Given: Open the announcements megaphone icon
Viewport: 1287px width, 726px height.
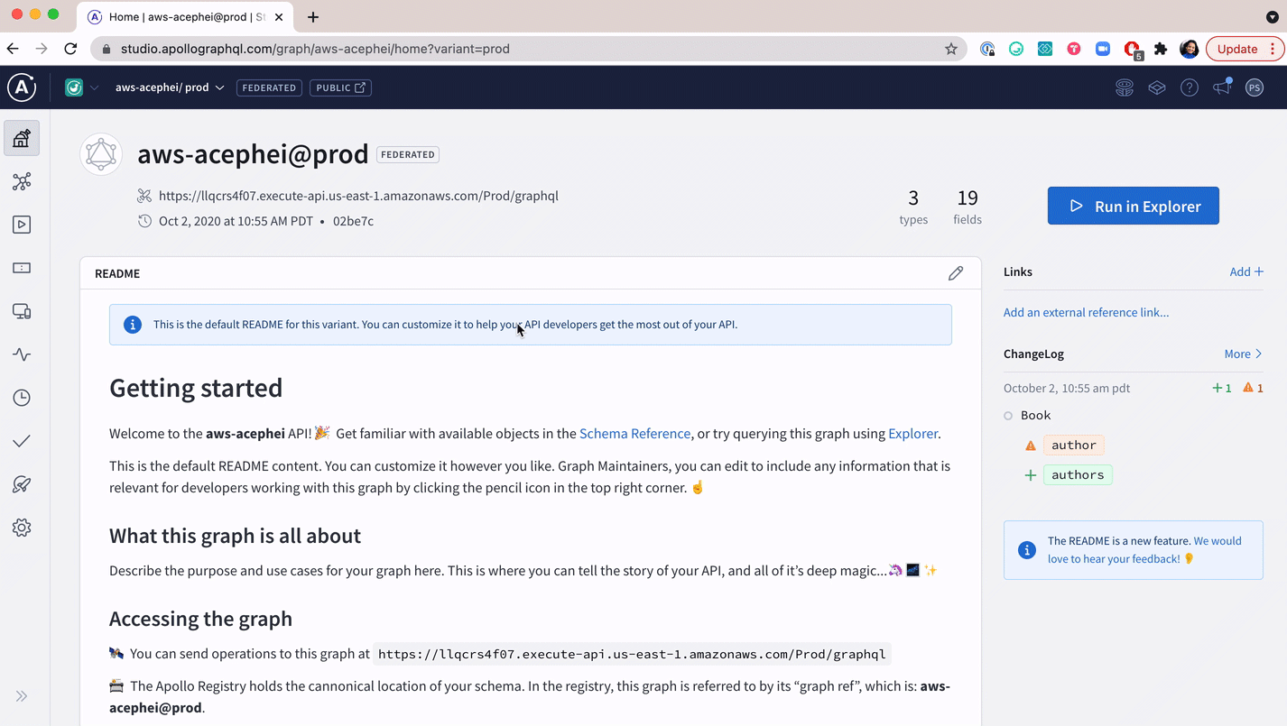Looking at the screenshot, I should (x=1222, y=87).
